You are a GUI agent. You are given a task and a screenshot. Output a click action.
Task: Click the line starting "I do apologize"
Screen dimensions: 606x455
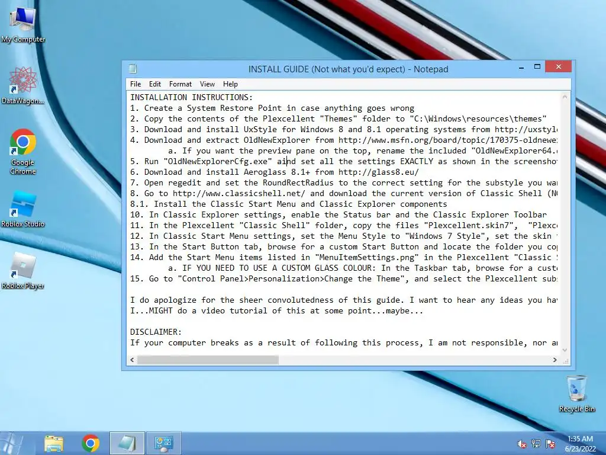[x=344, y=300]
